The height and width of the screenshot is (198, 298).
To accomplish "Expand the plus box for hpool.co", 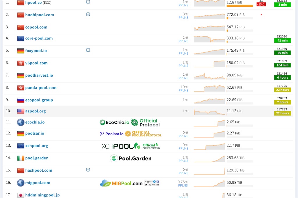I will click(x=88, y=2).
